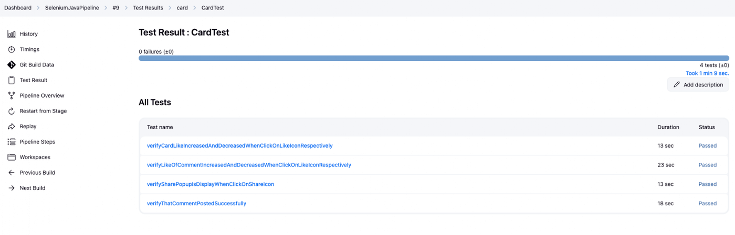Image resolution: width=735 pixels, height=235 pixels.
Task: Click Passed status for verifySharePopup test
Action: point(708,184)
